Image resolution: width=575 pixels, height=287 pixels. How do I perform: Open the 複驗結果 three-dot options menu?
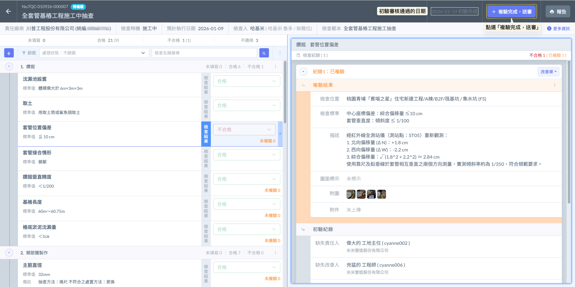pyautogui.click(x=554, y=85)
